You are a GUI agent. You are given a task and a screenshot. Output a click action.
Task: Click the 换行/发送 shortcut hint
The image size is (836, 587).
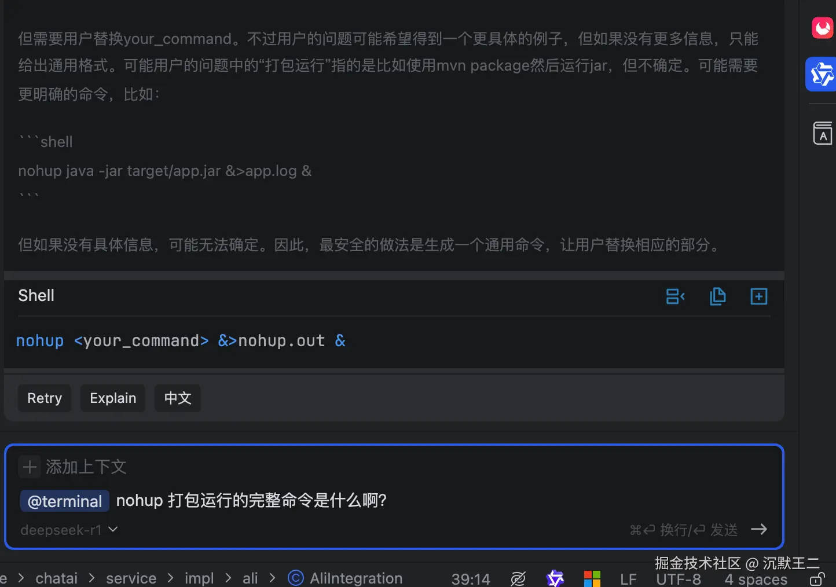click(x=683, y=530)
